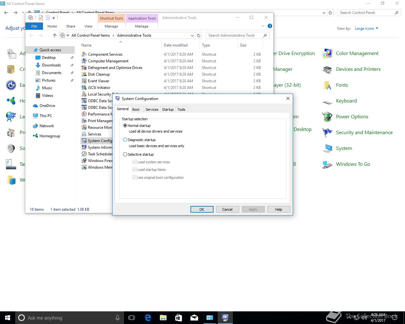Image resolution: width=405 pixels, height=324 pixels.
Task: Open Music folder in sidebar
Action: coord(47,88)
